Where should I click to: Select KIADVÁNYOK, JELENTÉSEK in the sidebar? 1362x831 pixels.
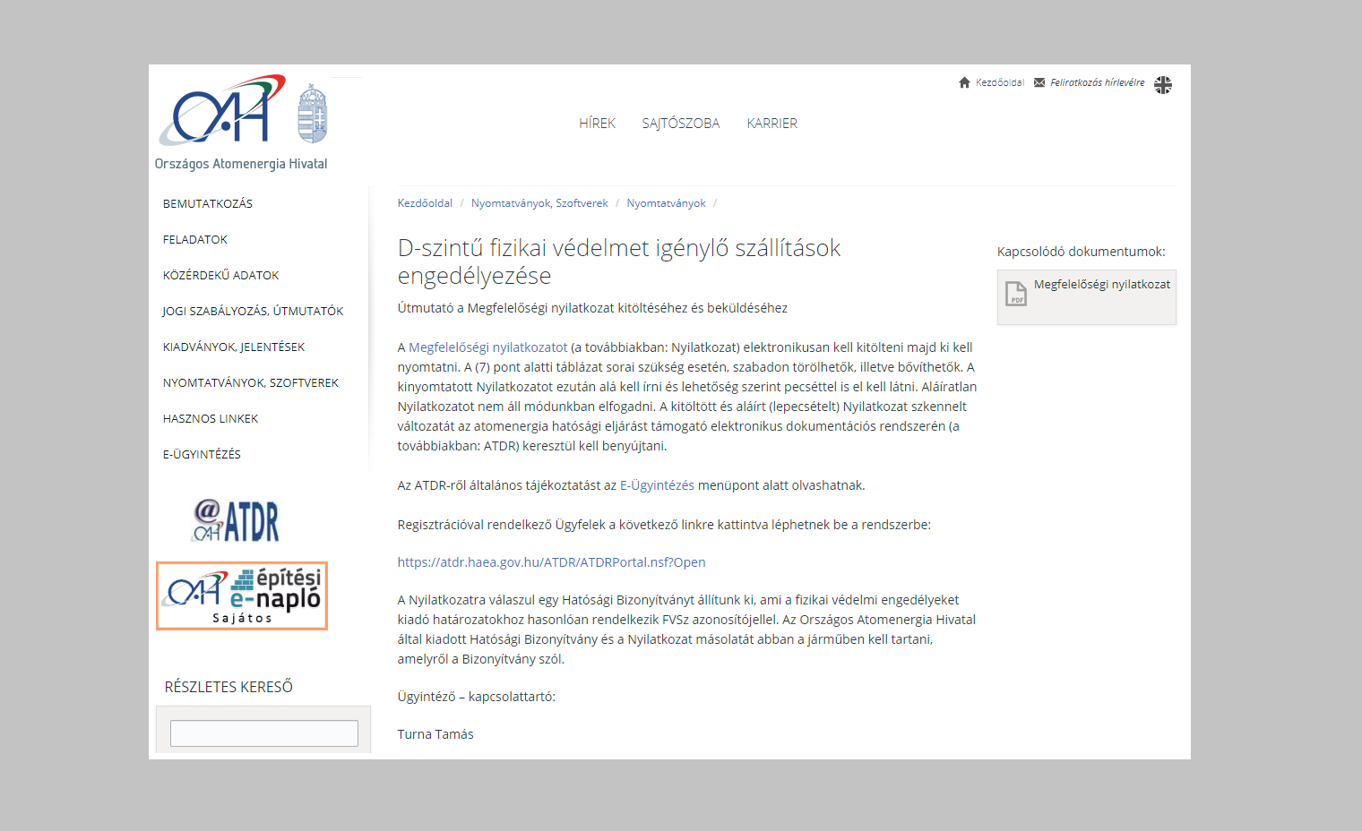pos(234,347)
